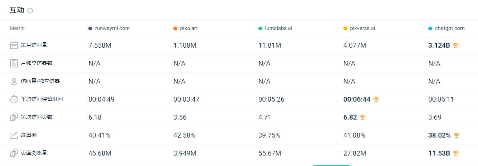Image resolution: width=478 pixels, height=166 pixels.
Task: Open the lumalabs.ai column header
Action: click(278, 28)
